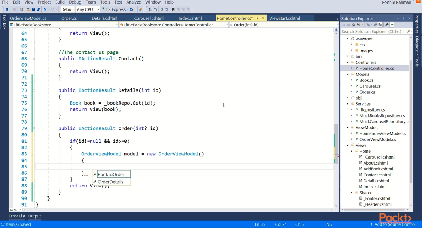This screenshot has height=228, width=422.
Task: Open the Output tab
Action: [x=34, y=216]
